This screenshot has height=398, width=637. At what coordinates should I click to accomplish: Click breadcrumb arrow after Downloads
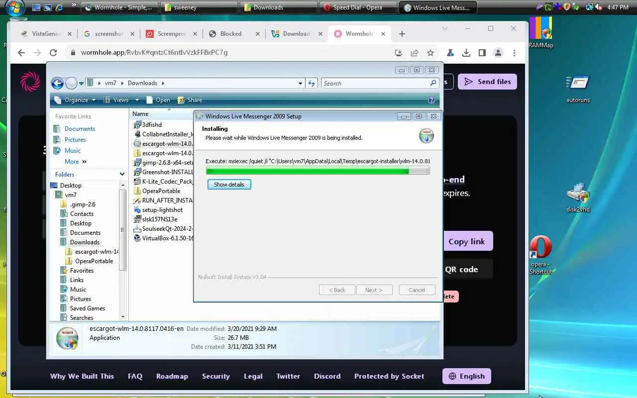[x=162, y=84]
